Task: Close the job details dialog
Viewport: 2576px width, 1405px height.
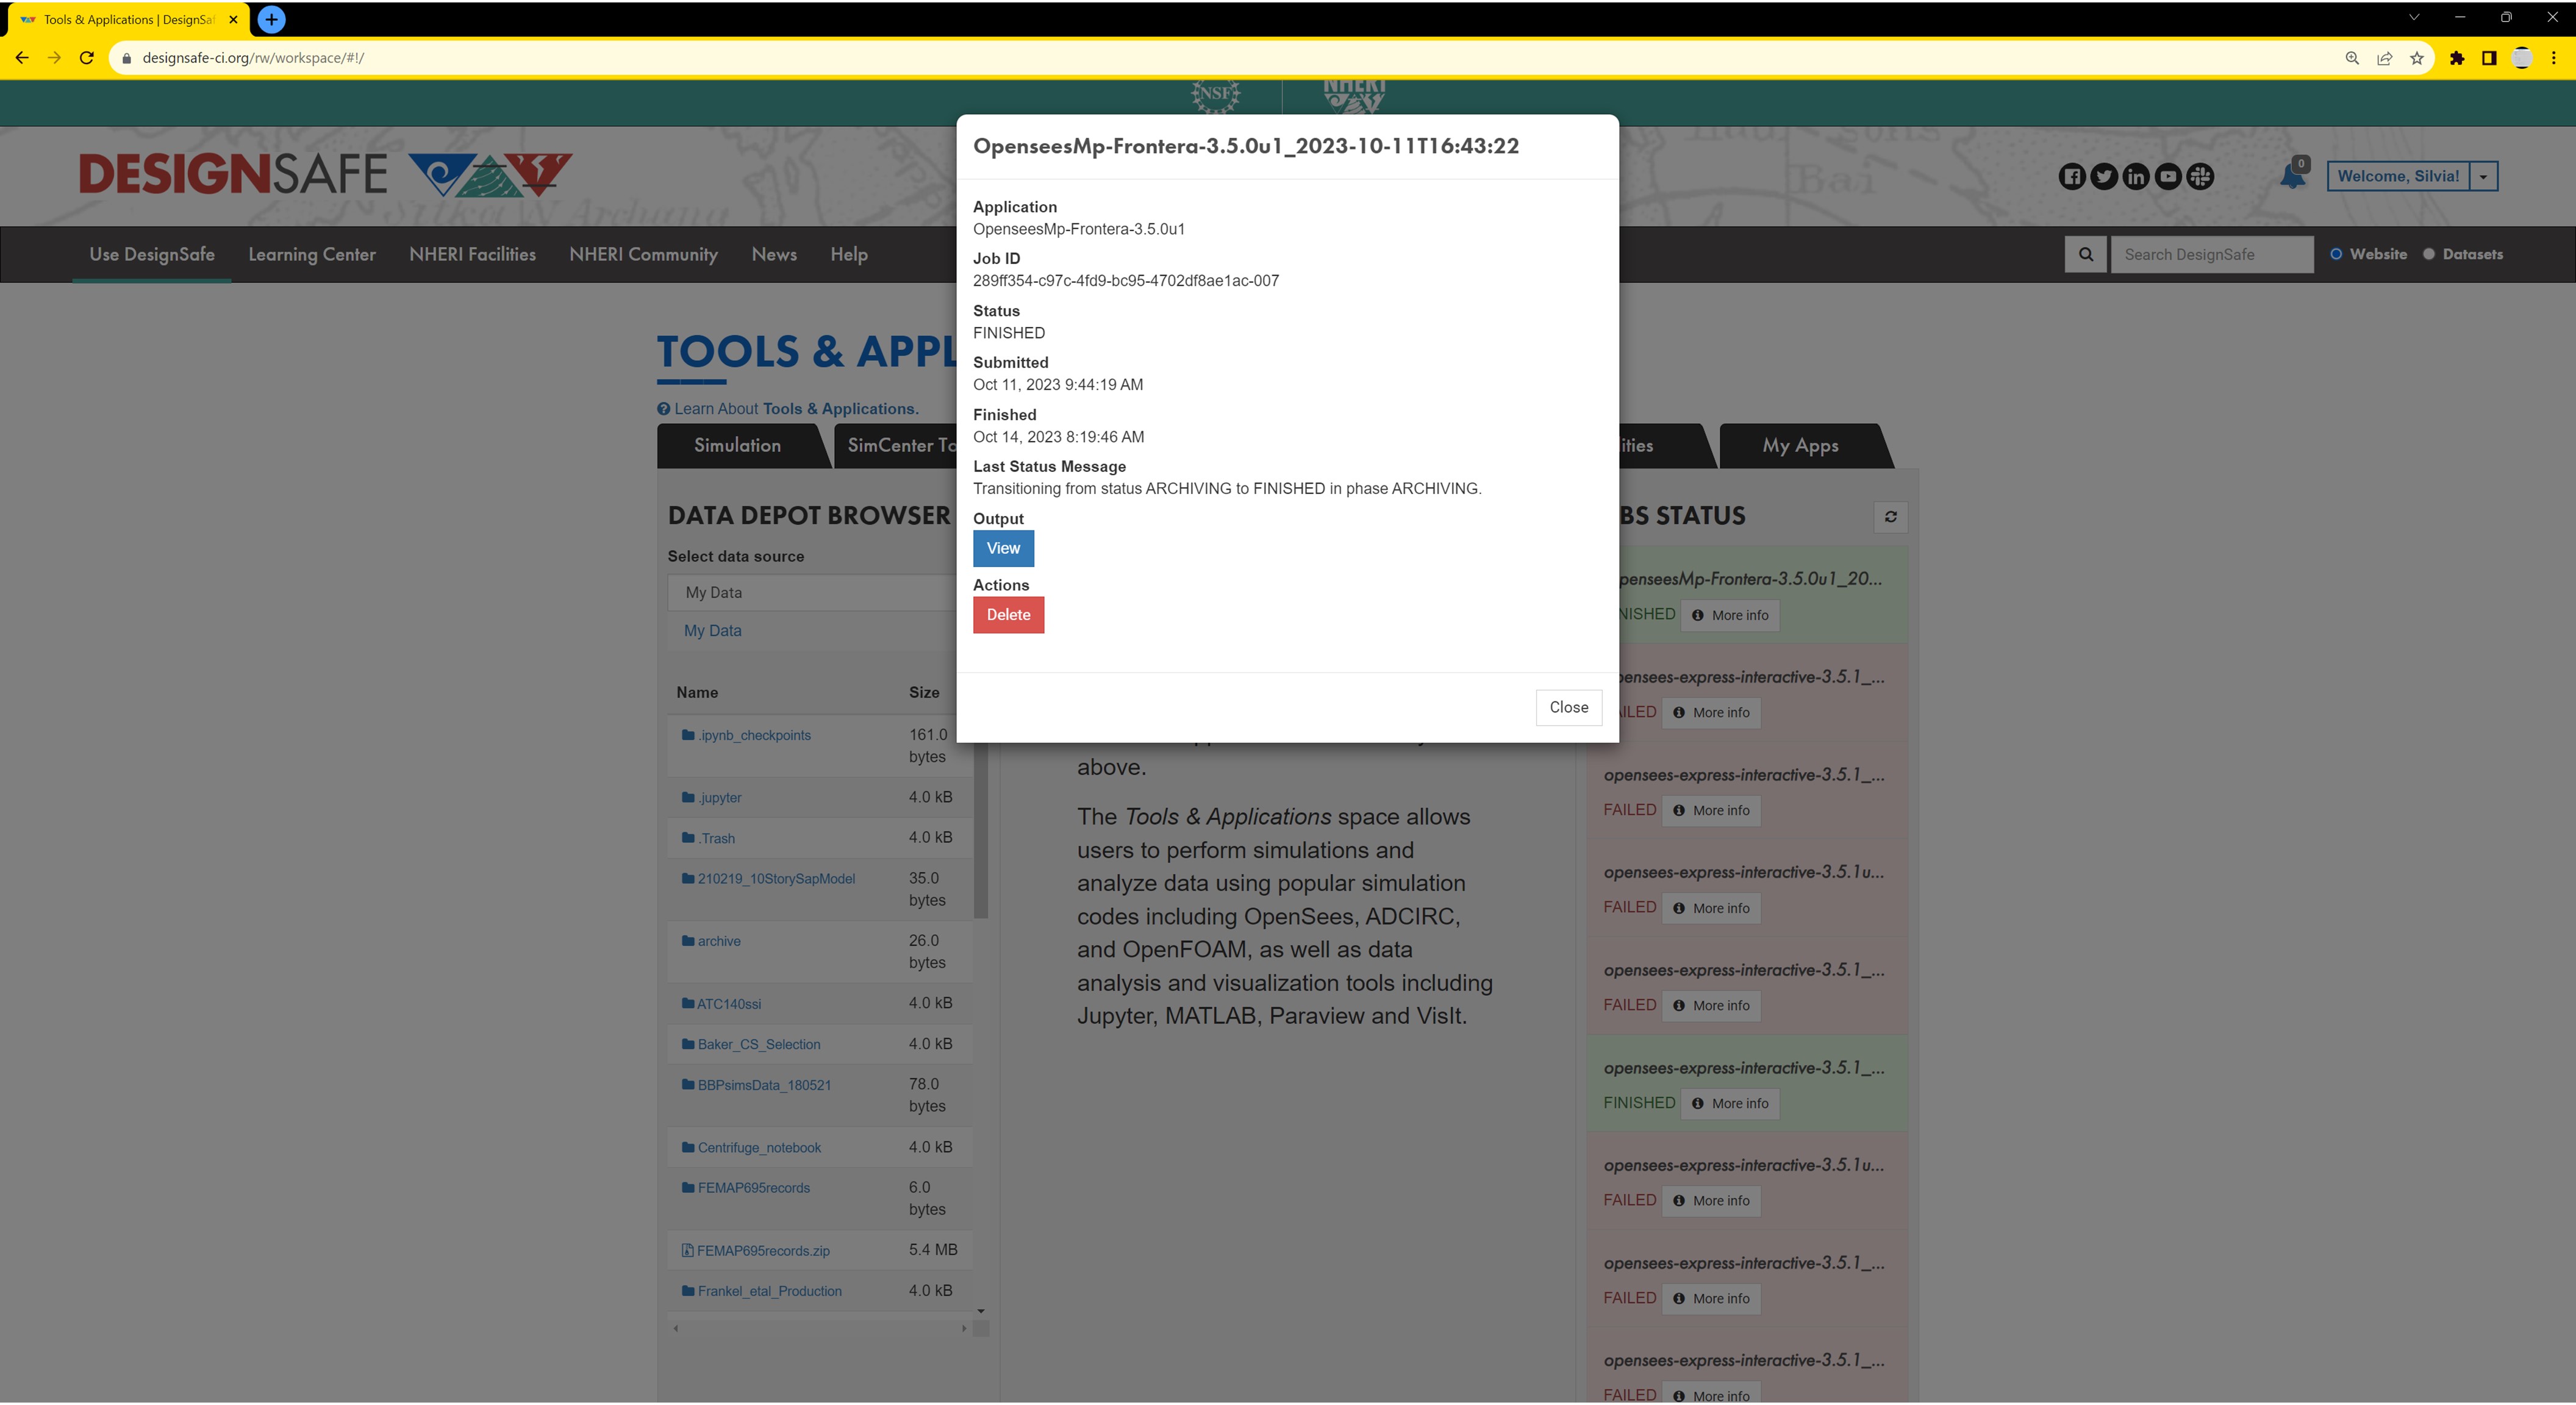Action: [1568, 707]
